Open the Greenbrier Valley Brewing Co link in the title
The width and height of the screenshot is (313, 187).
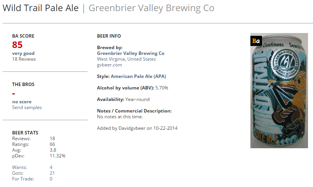(151, 8)
